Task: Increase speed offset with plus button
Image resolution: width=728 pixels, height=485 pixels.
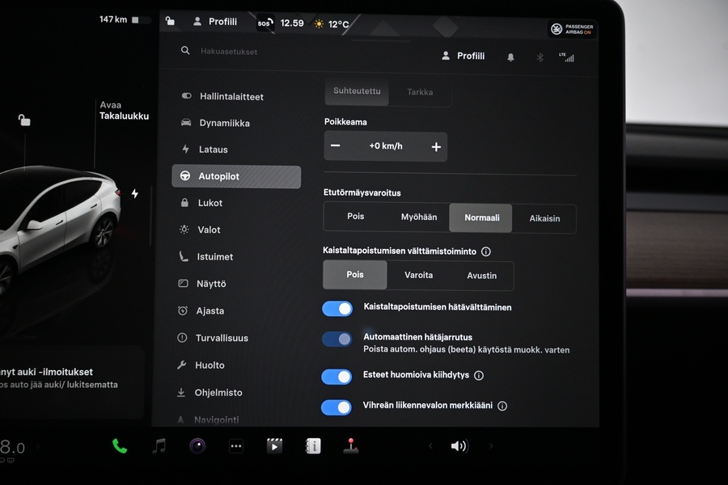Action: 436,146
